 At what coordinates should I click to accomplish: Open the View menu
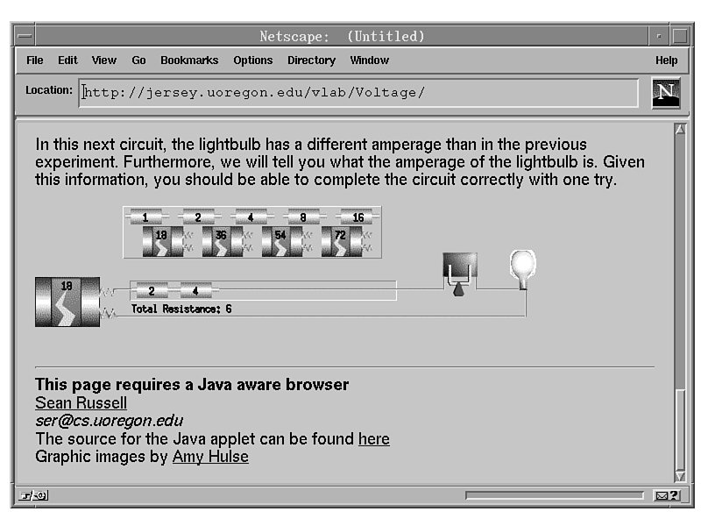point(103,60)
